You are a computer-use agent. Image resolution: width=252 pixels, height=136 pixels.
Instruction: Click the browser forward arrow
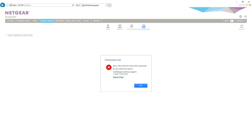(x=7, y=5)
